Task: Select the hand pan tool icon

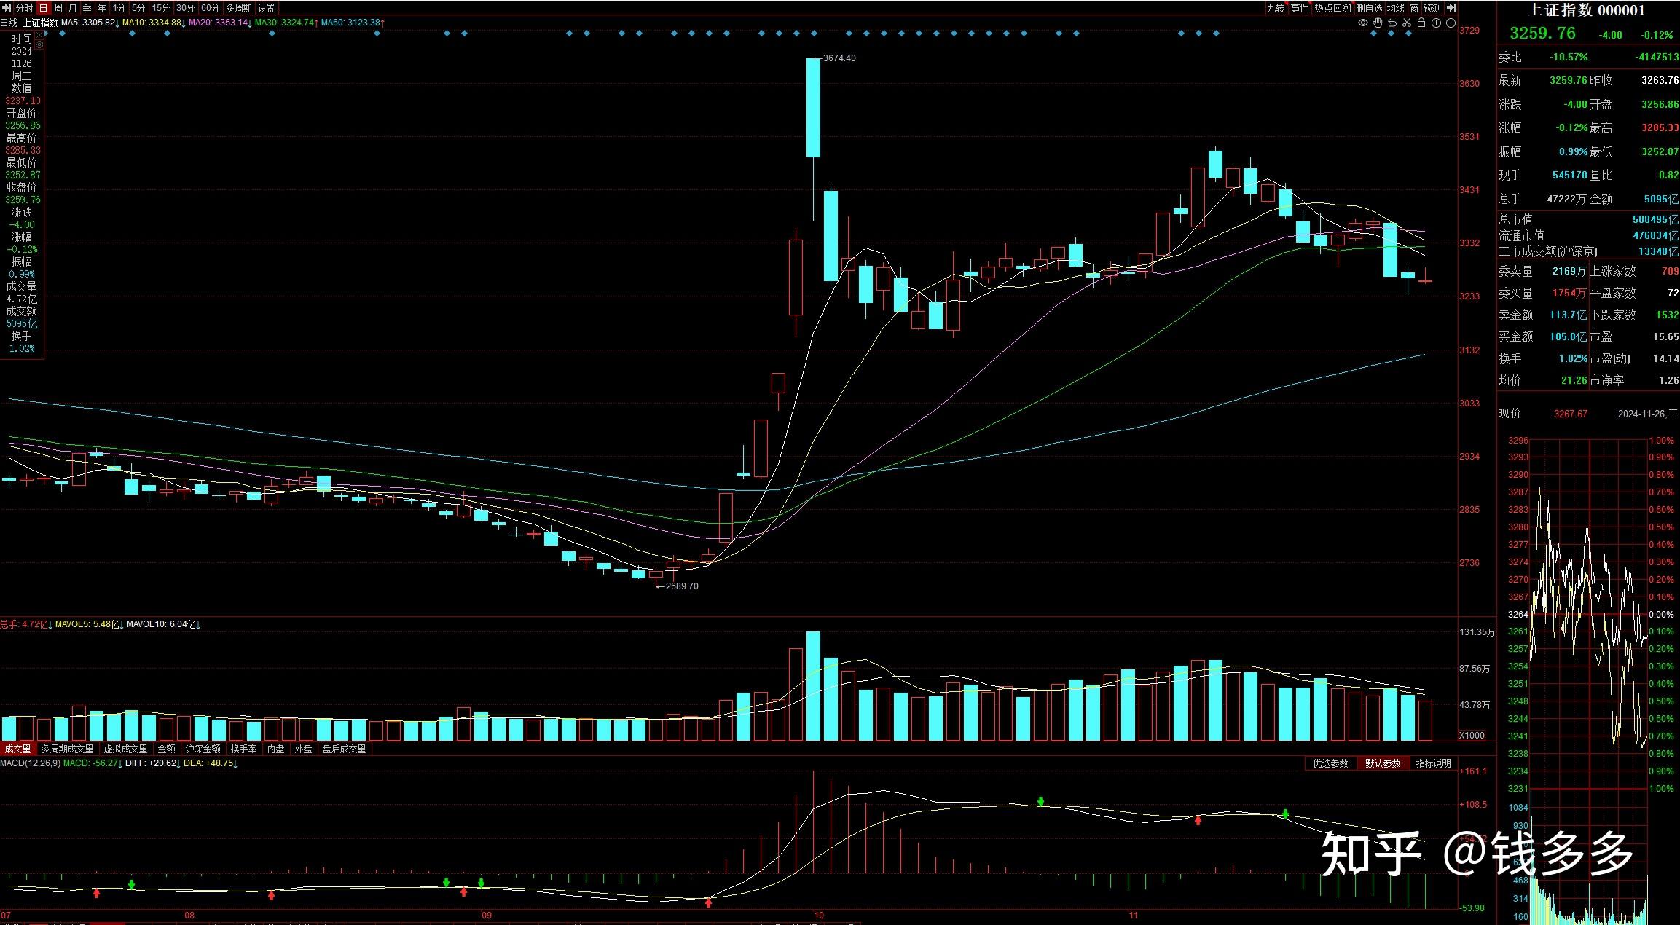Action: pyautogui.click(x=1378, y=23)
